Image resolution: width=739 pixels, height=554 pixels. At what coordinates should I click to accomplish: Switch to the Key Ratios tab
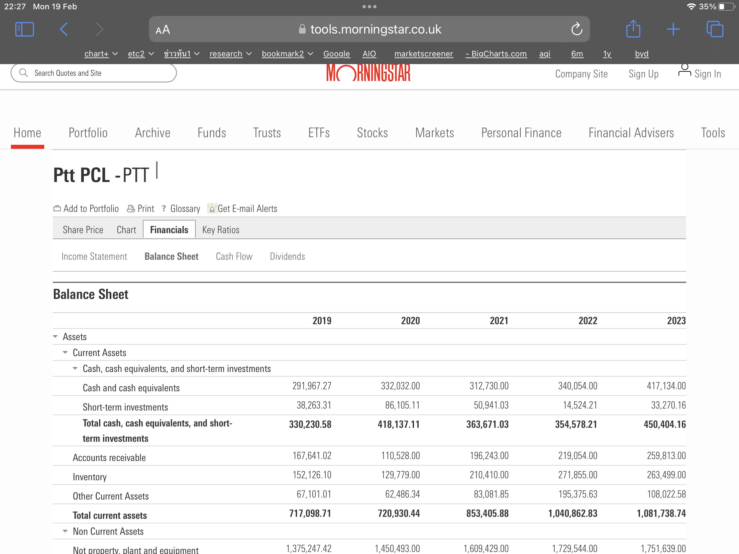[x=221, y=230]
